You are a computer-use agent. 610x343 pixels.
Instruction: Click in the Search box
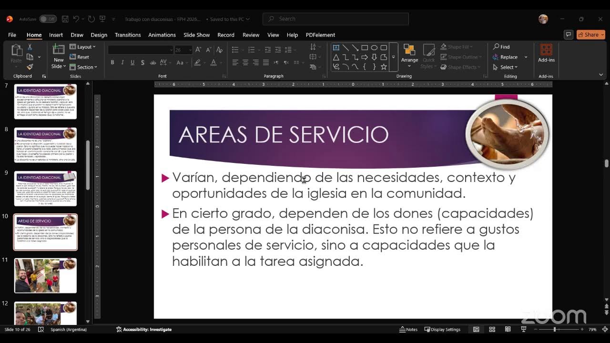pyautogui.click(x=335, y=19)
